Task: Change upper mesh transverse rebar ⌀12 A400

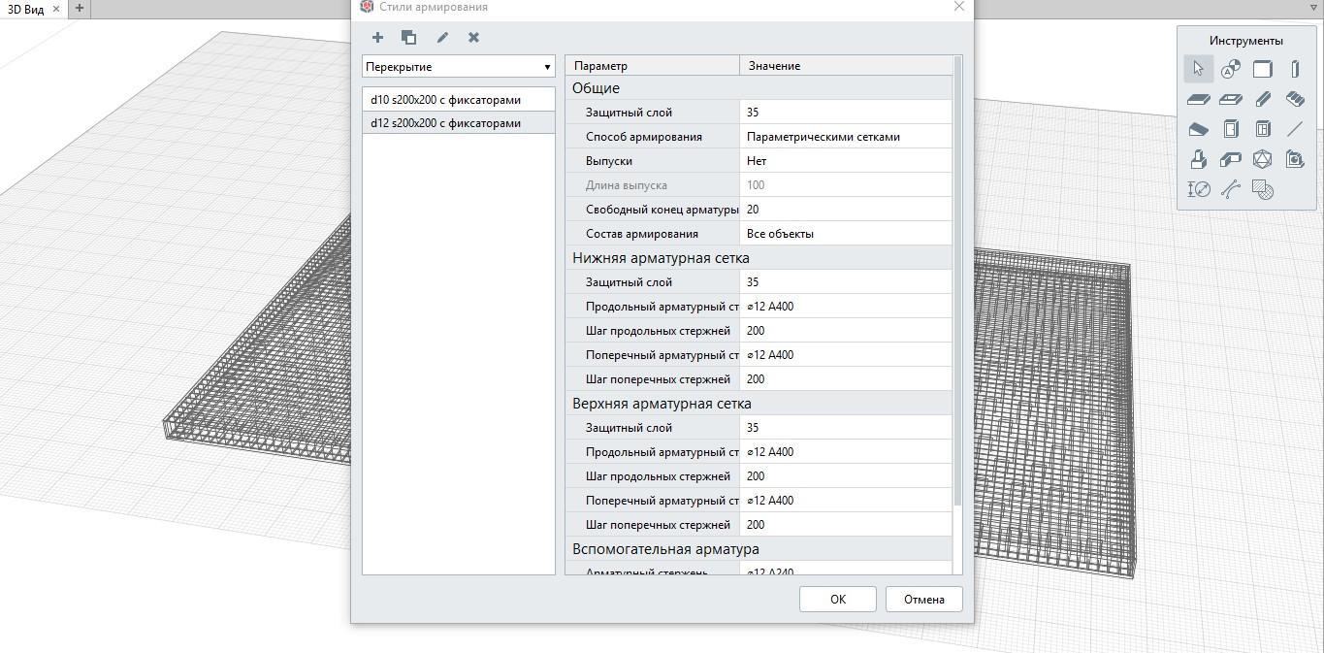Action: (x=846, y=501)
